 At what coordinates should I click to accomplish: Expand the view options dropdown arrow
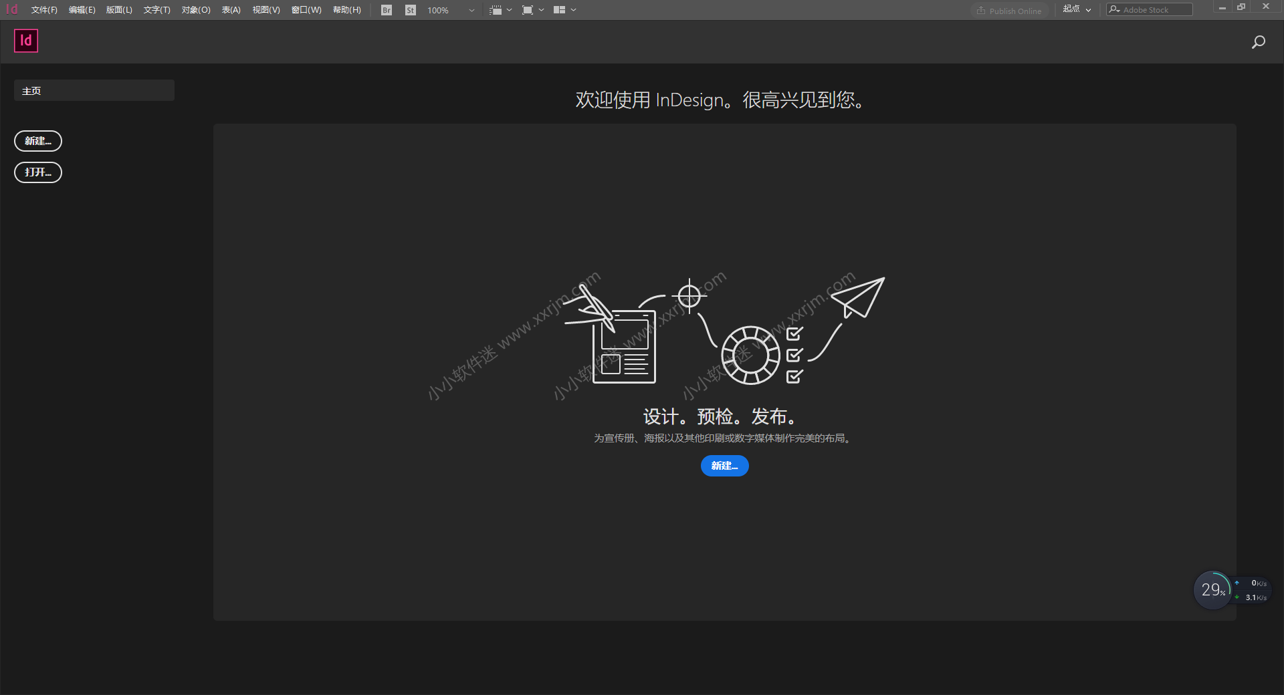click(509, 10)
